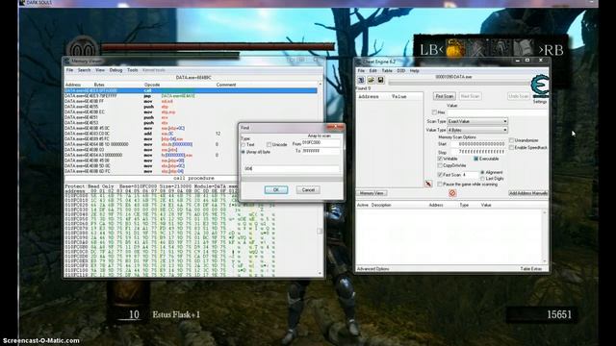This screenshot has height=346, width=616.
Task: Click the To field in Find dialog
Action: 321,151
